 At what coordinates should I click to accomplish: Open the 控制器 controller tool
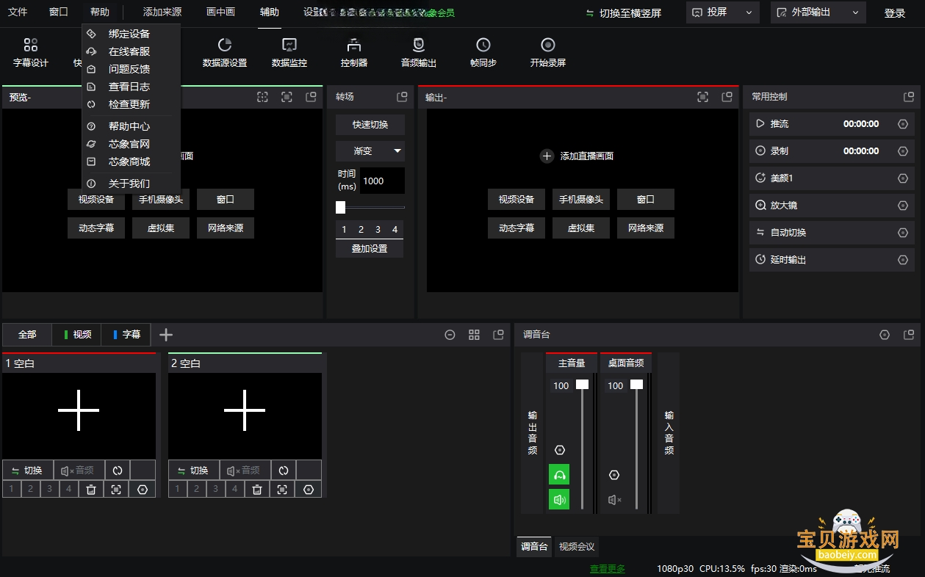click(x=354, y=53)
